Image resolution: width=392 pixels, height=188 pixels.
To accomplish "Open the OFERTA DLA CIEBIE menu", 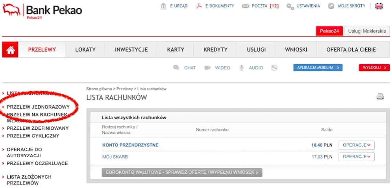I will click(x=351, y=50).
